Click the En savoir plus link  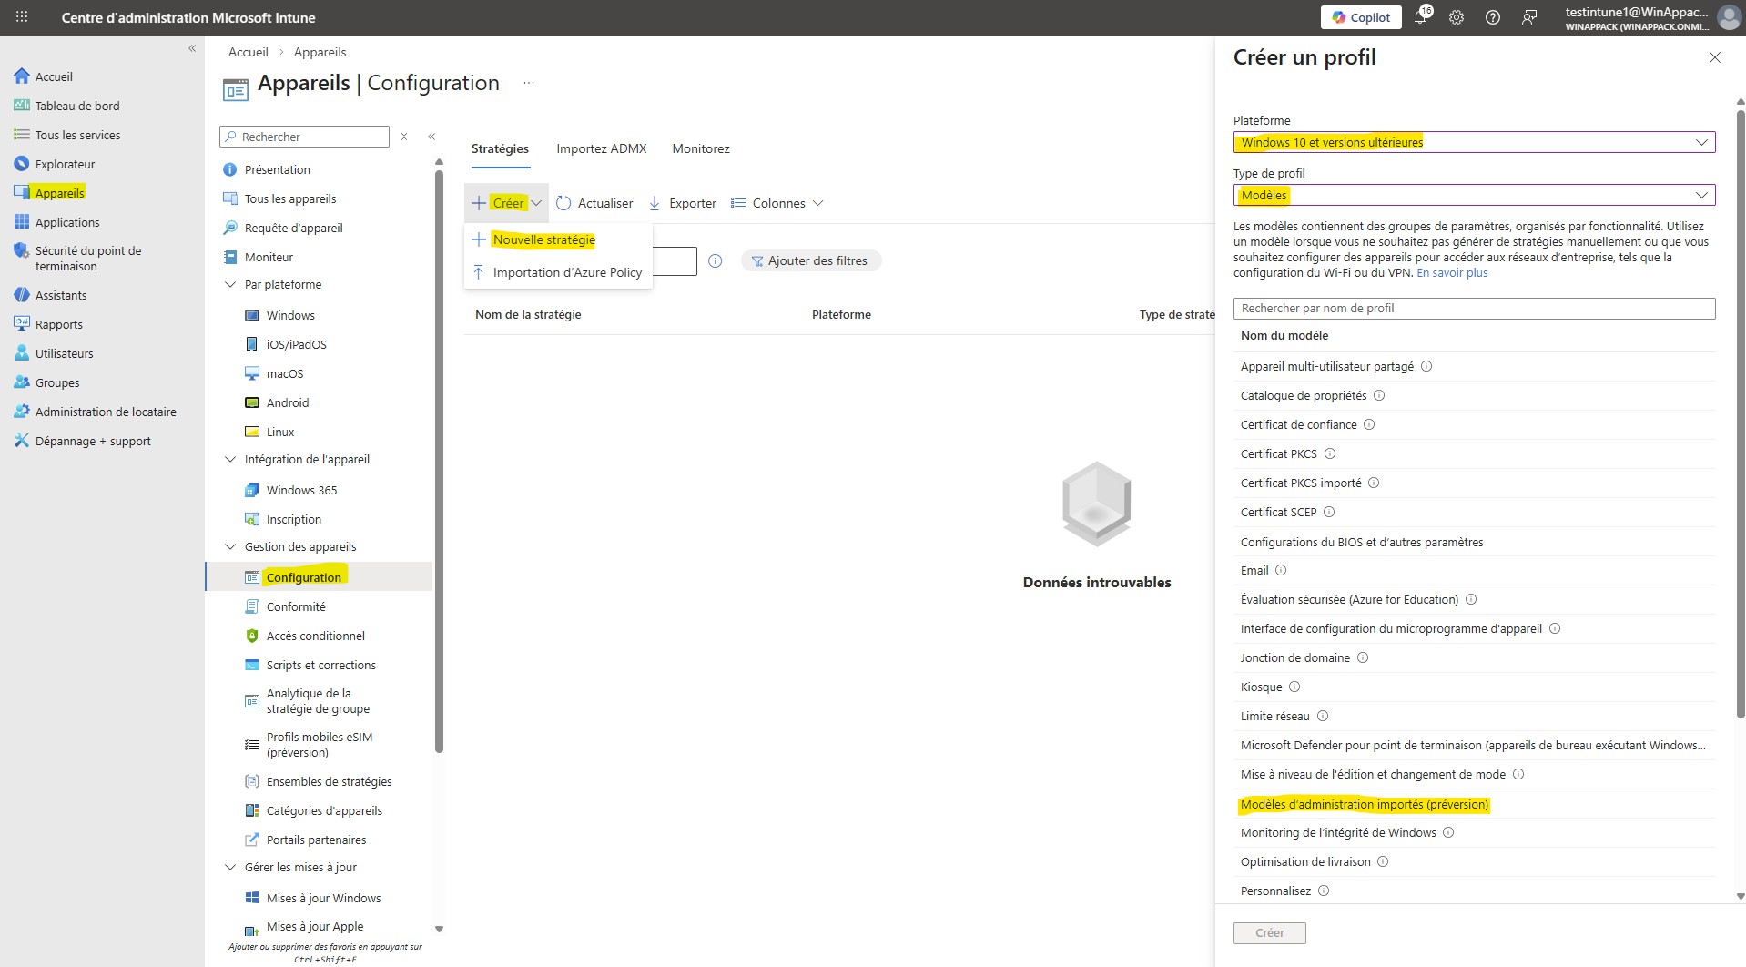(1453, 272)
